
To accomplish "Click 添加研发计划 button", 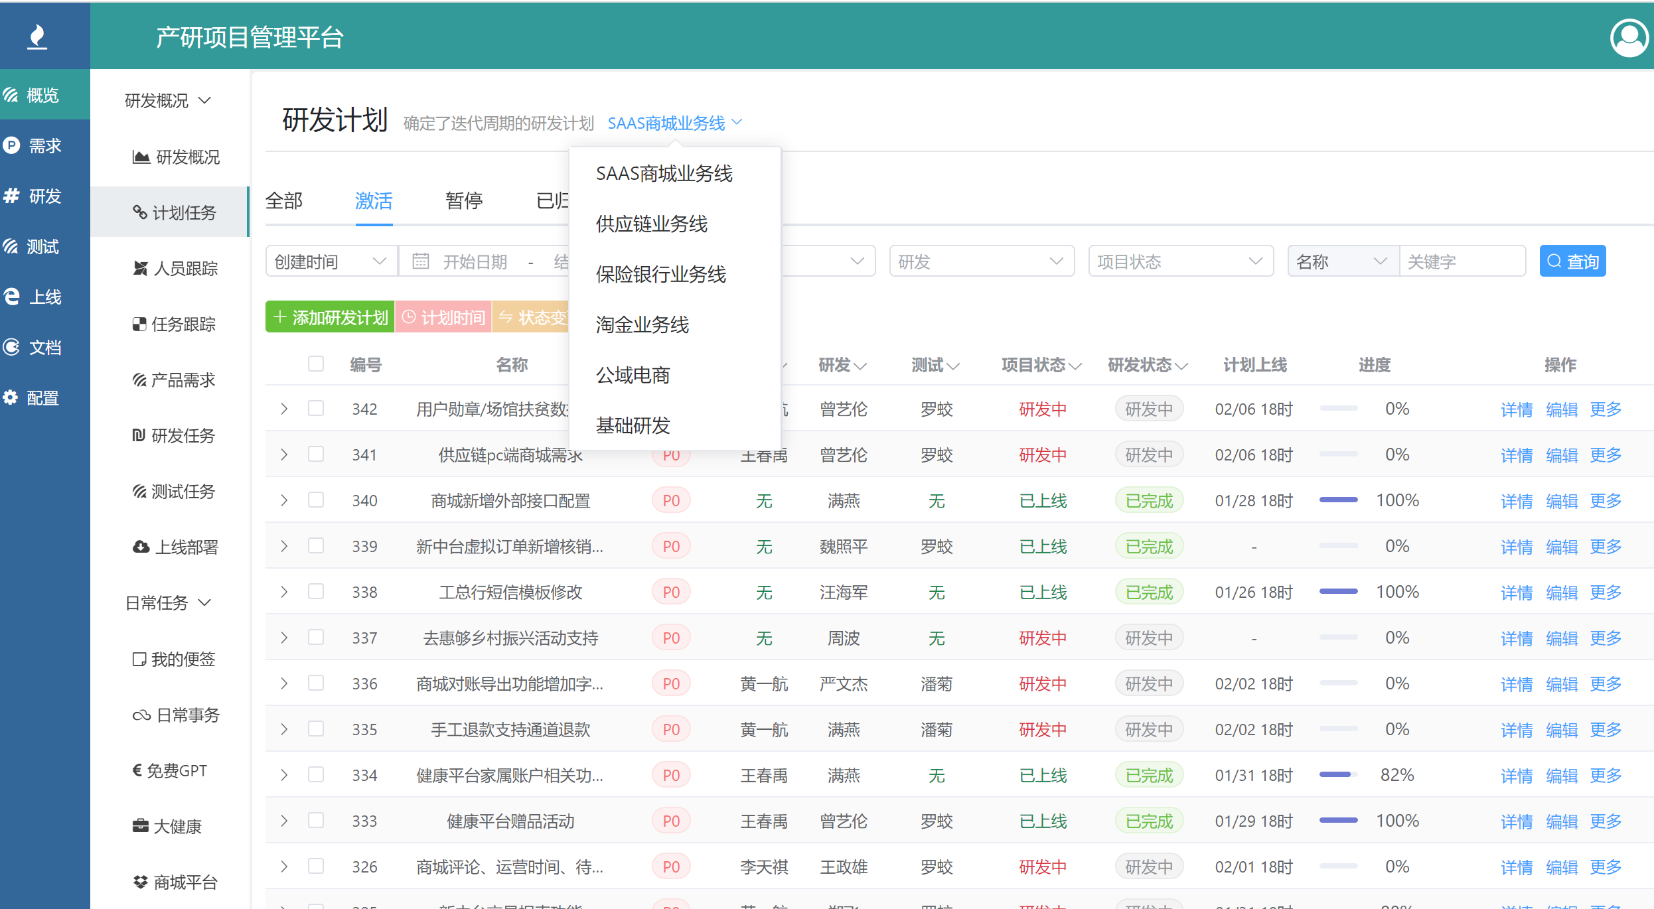I will [x=330, y=317].
